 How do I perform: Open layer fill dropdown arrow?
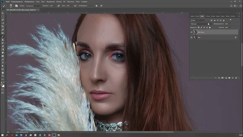[x=230, y=27]
